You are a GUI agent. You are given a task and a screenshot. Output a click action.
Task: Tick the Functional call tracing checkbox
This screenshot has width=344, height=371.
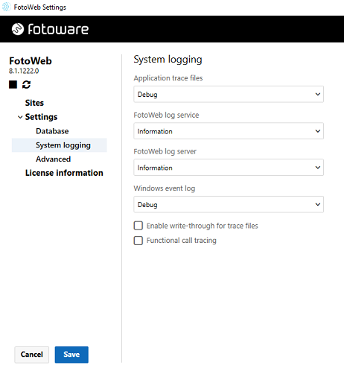tap(138, 241)
